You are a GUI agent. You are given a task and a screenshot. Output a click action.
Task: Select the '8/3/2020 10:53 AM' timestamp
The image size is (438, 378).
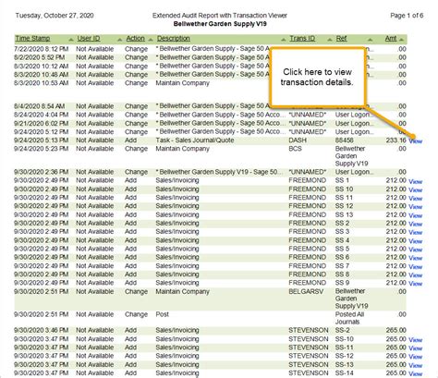coord(42,83)
